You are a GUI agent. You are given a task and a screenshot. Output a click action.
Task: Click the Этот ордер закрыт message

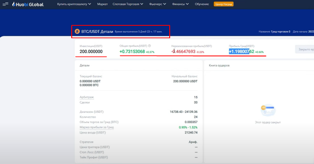pyautogui.click(x=268, y=122)
